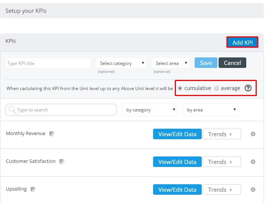Viewport: 265px width, 203px height.
Task: Delete the Monthly Revenue KPI row
Action: (253, 134)
